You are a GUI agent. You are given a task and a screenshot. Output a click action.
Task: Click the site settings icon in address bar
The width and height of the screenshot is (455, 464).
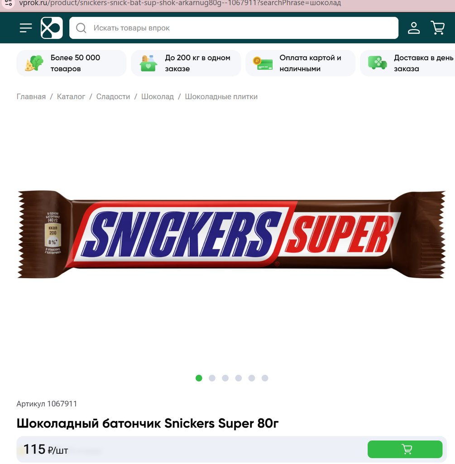coord(8,3)
